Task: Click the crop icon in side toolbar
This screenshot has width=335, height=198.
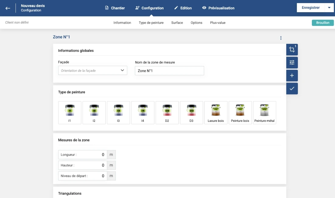Action: pyautogui.click(x=292, y=50)
